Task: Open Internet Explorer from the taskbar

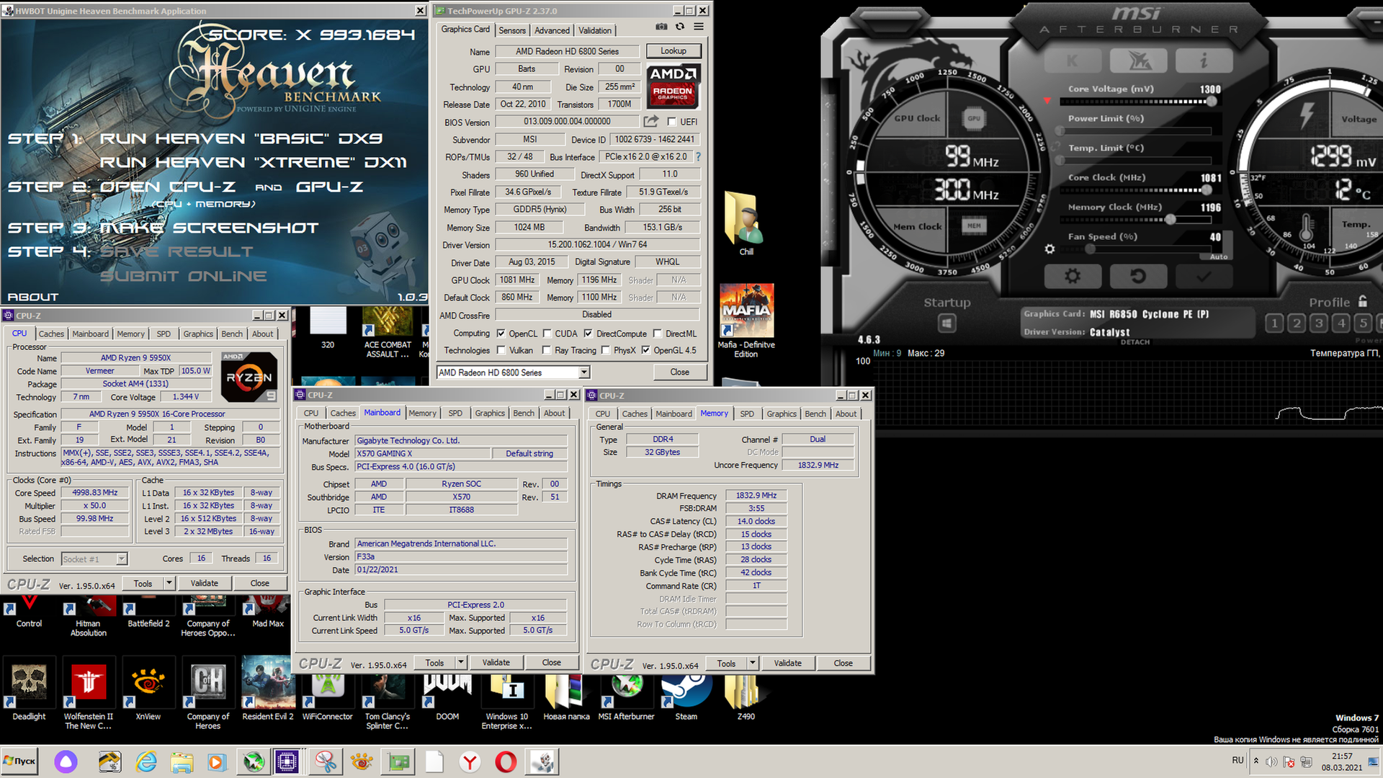Action: (x=146, y=761)
